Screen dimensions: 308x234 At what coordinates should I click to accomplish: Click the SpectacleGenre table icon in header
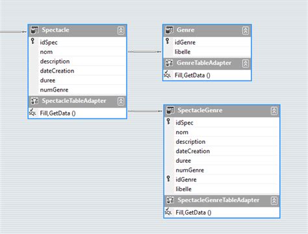point(170,110)
